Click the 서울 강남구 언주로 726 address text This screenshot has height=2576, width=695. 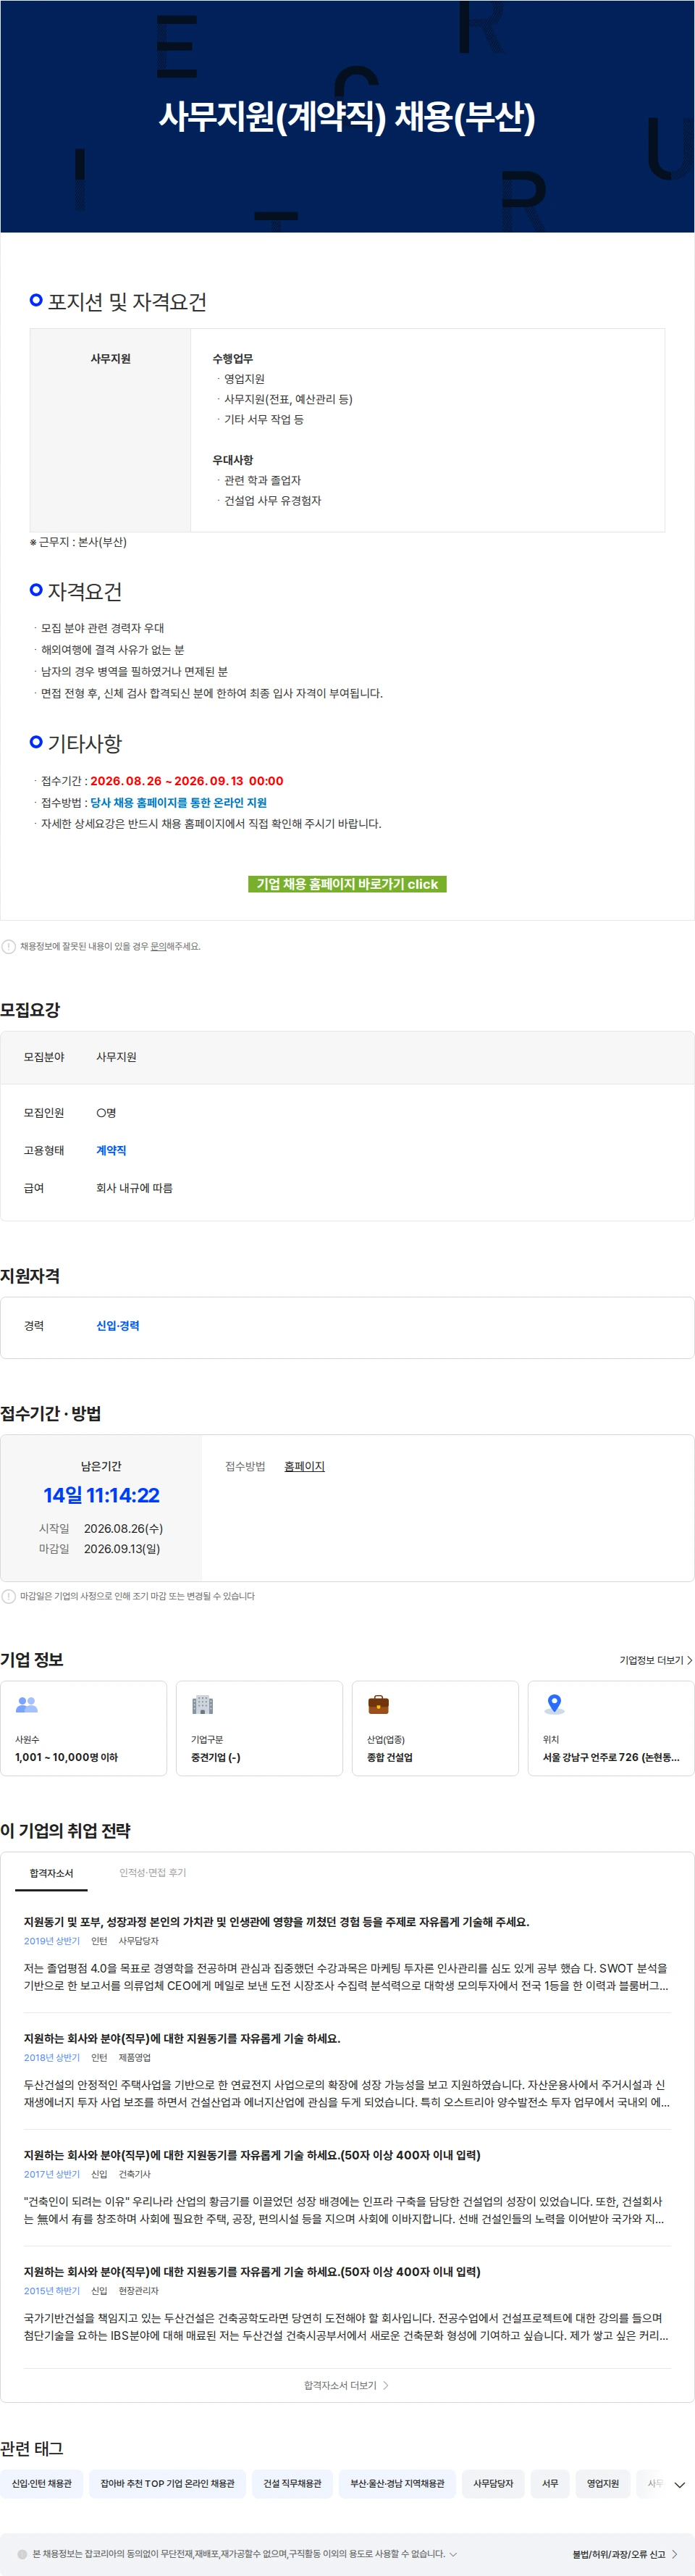[x=611, y=1757]
